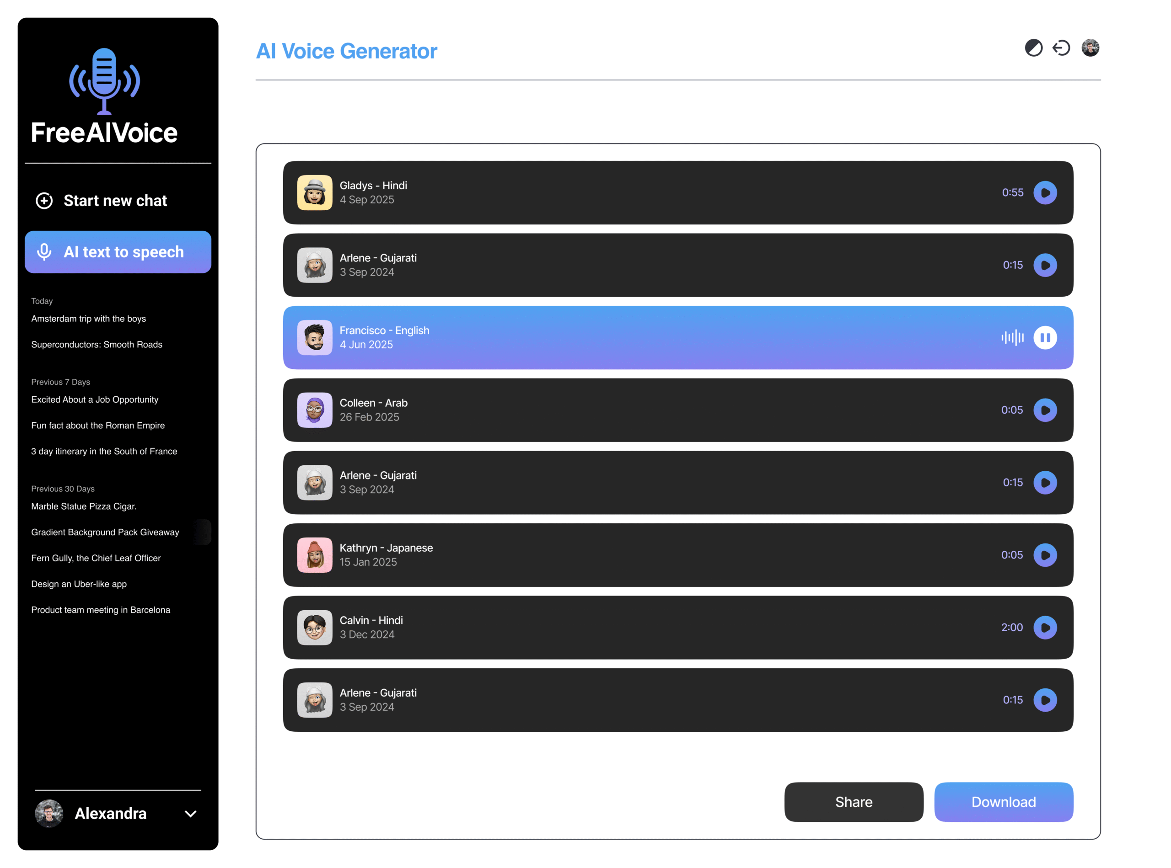This screenshot has width=1171, height=868.
Task: Play the Kathryn - Japanese recording
Action: (1045, 555)
